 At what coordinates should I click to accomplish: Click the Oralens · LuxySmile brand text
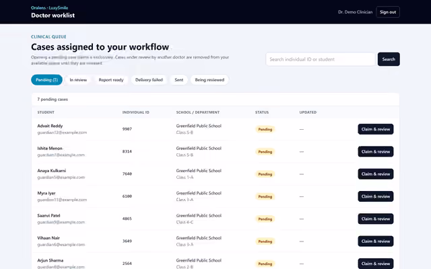click(49, 7)
